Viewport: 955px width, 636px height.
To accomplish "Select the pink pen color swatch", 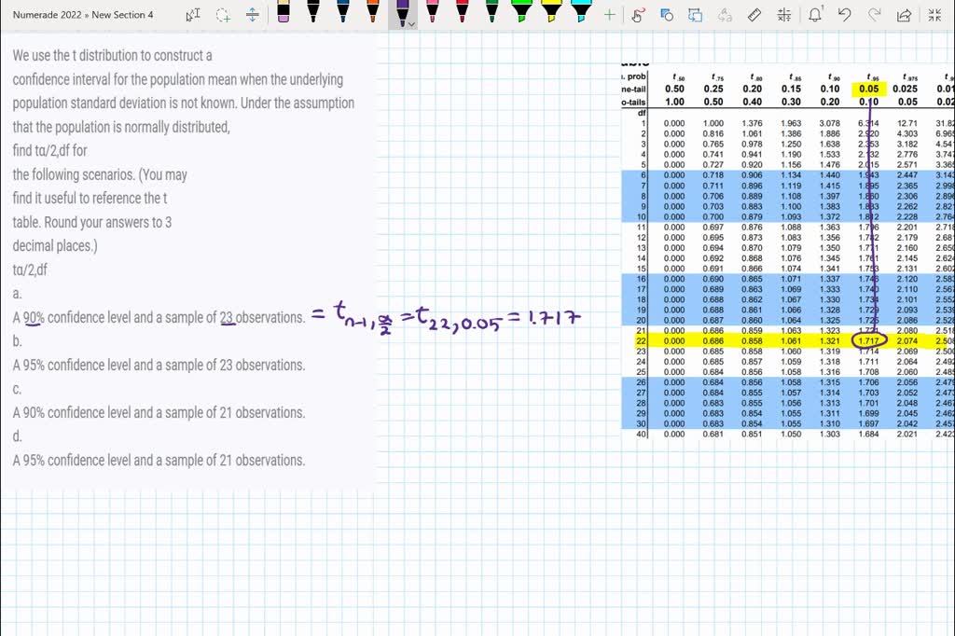I will 433,14.
